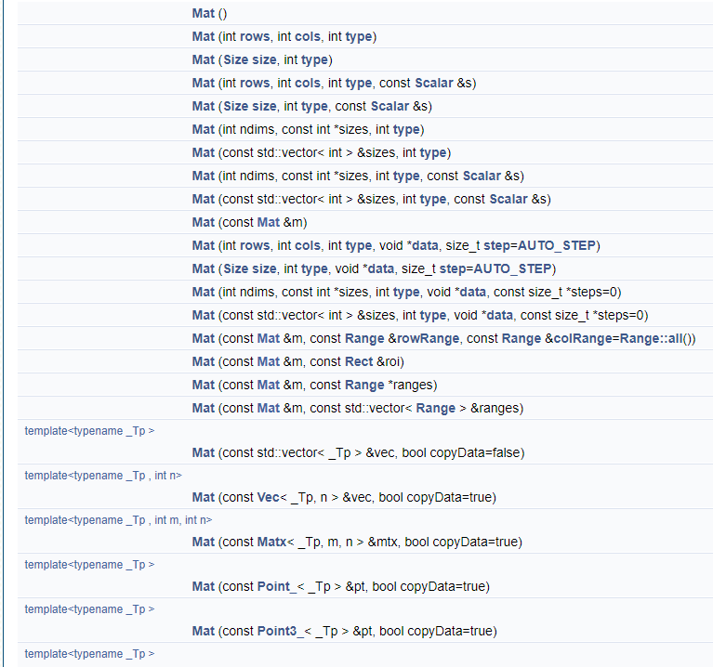Screen dimensions: 713x667
Task: Open the default Mat () constructor link
Action: pyautogui.click(x=203, y=13)
